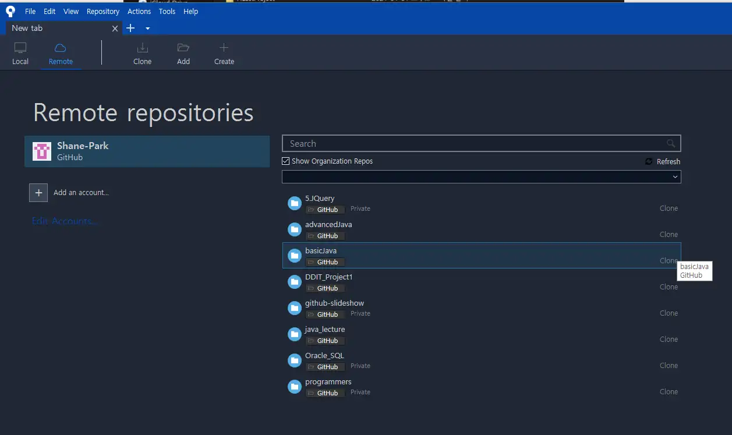This screenshot has width=732, height=435.
Task: Close the New tab
Action: pos(115,29)
